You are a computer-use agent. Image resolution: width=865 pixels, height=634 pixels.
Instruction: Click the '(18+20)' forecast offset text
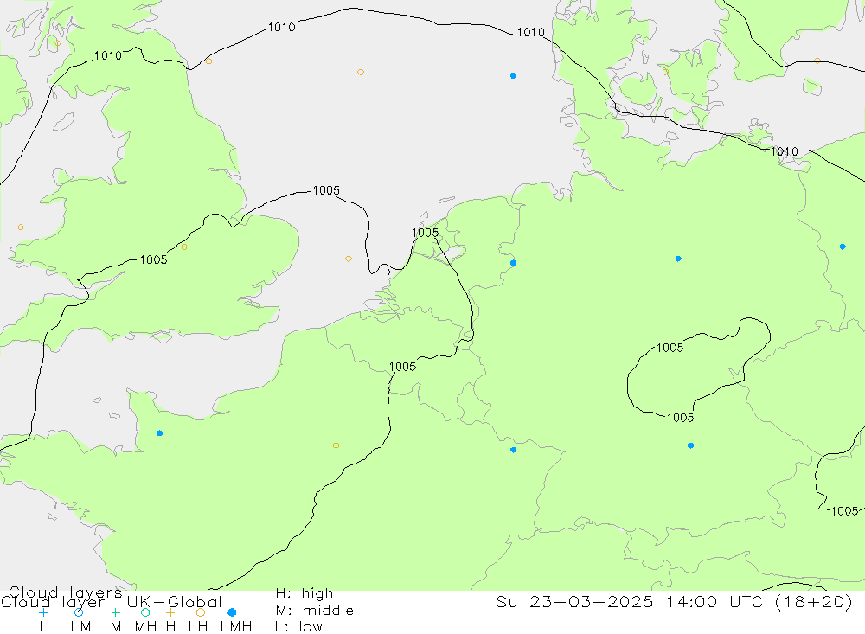tap(814, 601)
